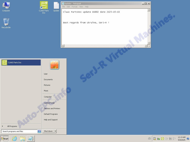Image resolution: width=190 pixels, height=142 pixels.
Task: Open Default Programs from Start menu
Action: click(51, 114)
